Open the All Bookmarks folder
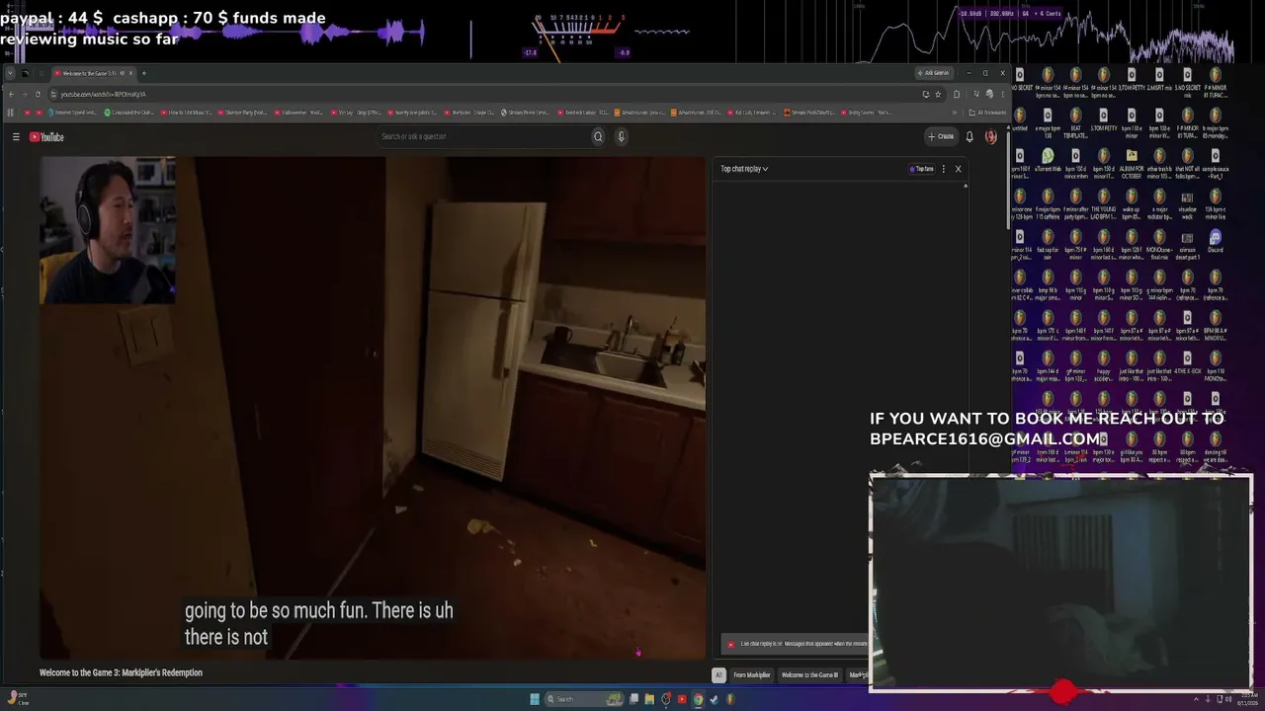 click(x=987, y=113)
